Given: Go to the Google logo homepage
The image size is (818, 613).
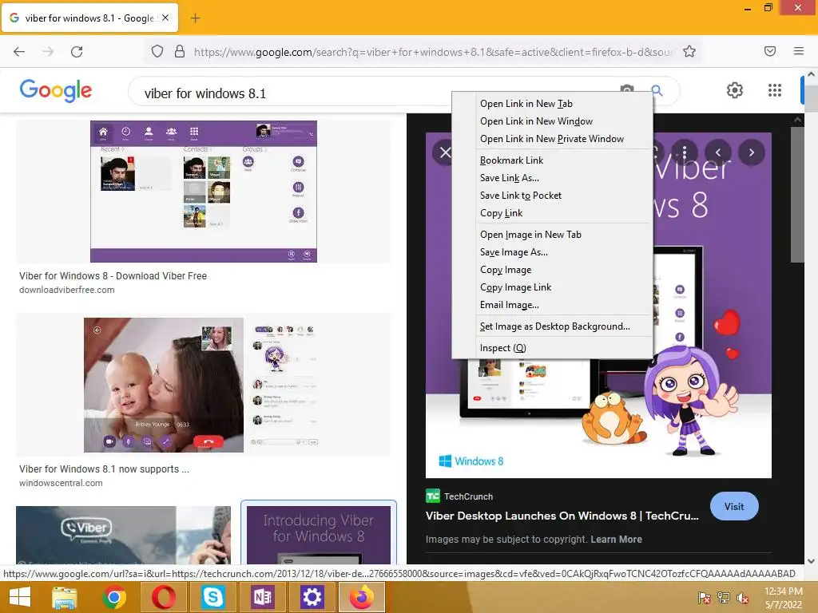Looking at the screenshot, I should (x=56, y=90).
